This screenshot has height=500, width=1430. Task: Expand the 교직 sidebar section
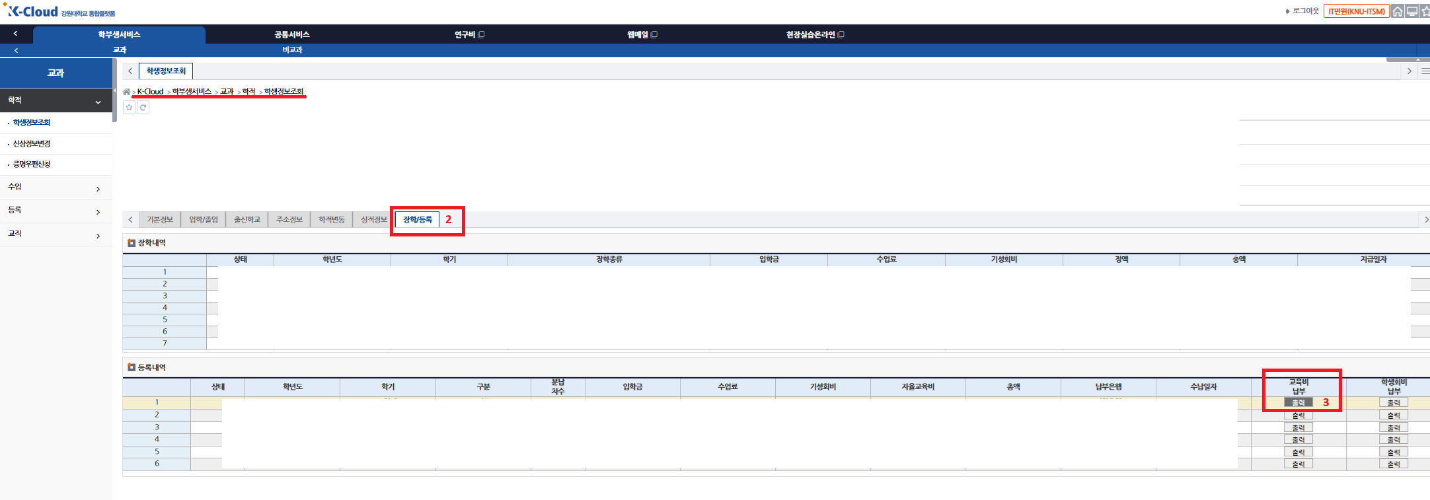point(56,234)
